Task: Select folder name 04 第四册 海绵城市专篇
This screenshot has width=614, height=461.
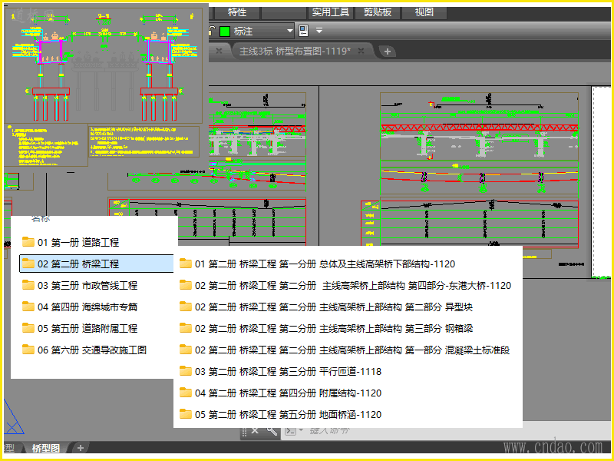Action: tap(87, 307)
